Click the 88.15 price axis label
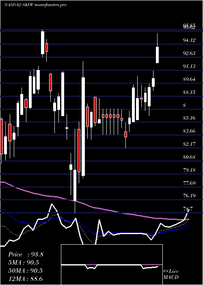This screenshot has width=203, height=285. [189, 92]
